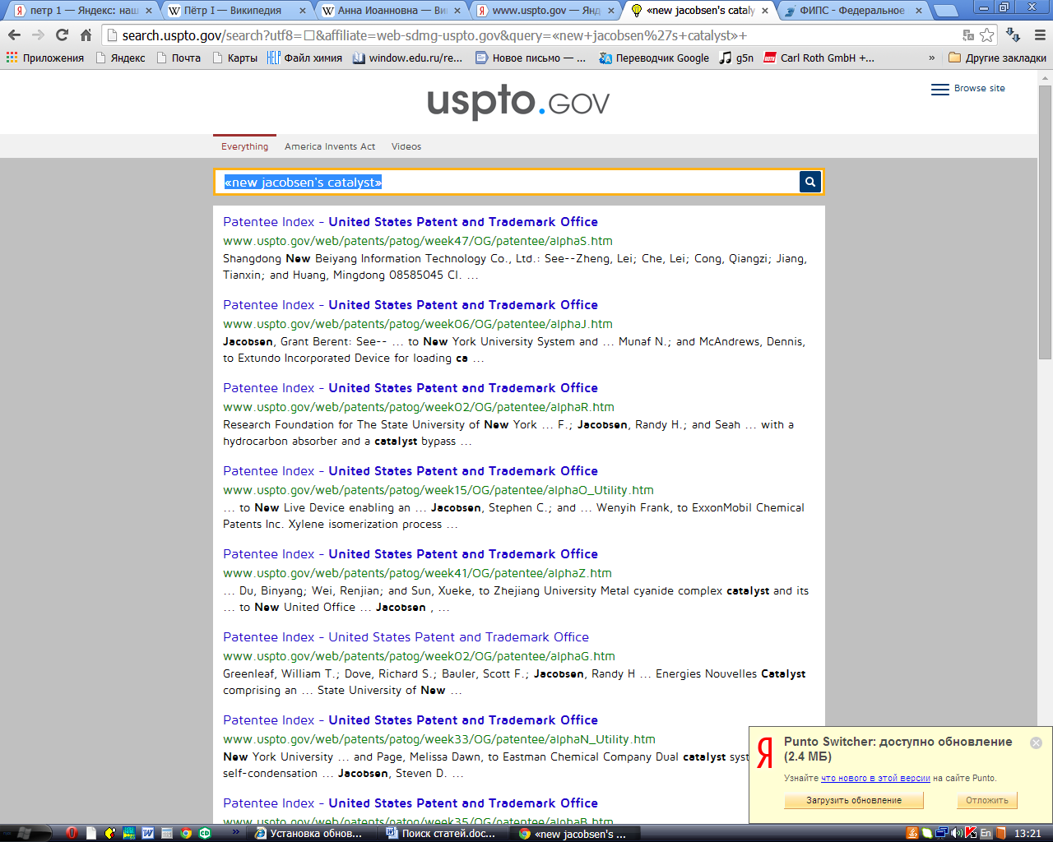Open the Browse site hamburger menu
1053x842 pixels.
pyautogui.click(x=968, y=89)
